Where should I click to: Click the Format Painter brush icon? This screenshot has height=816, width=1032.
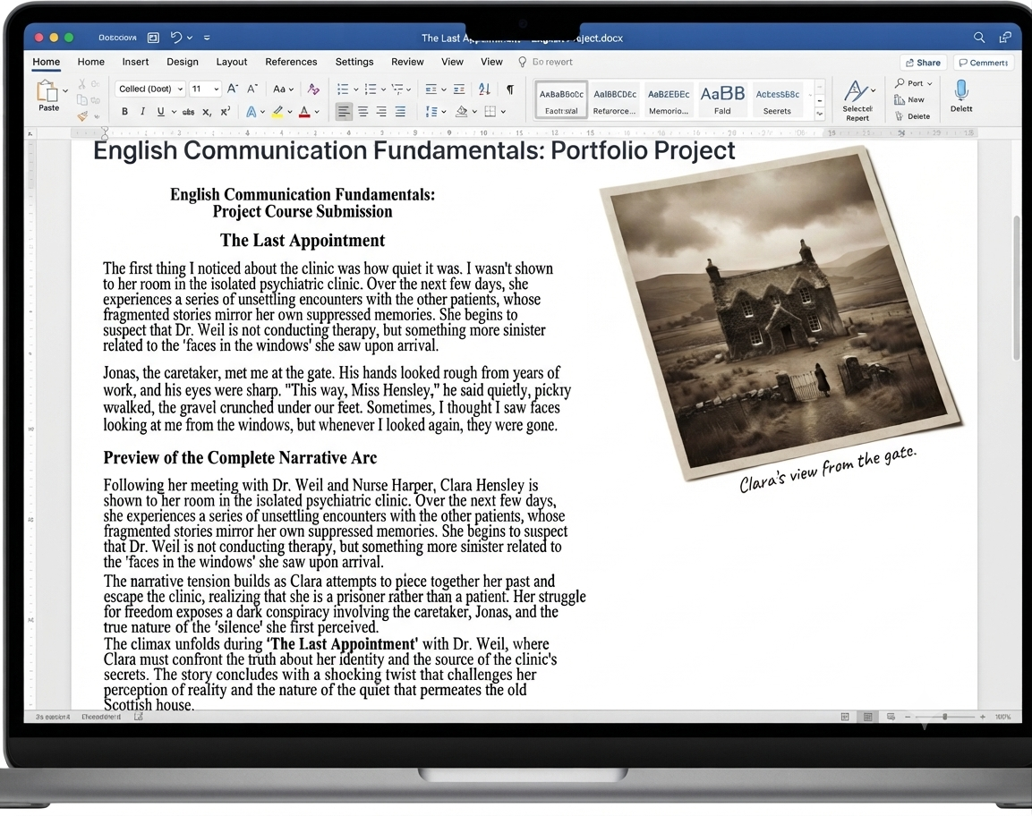tap(82, 116)
